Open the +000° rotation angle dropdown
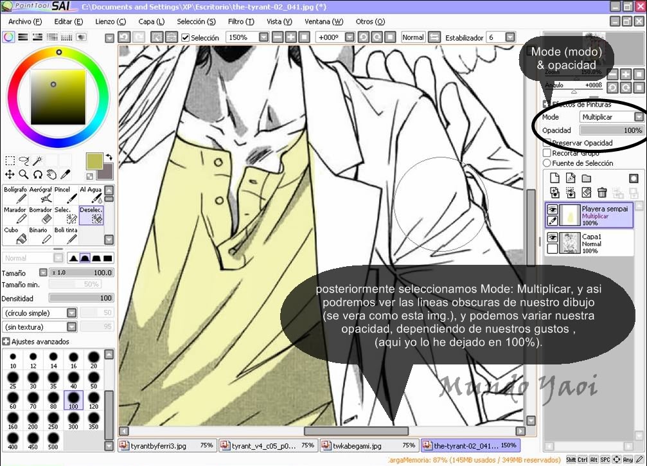Image resolution: width=647 pixels, height=466 pixels. click(350, 37)
